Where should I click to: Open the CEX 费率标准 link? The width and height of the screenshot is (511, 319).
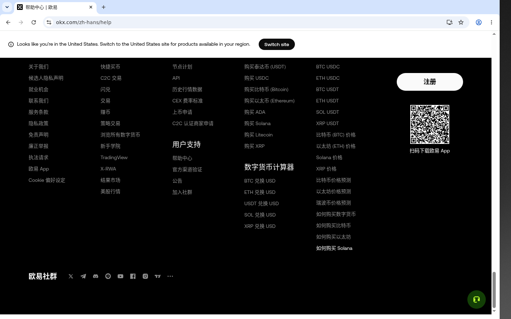click(x=188, y=101)
